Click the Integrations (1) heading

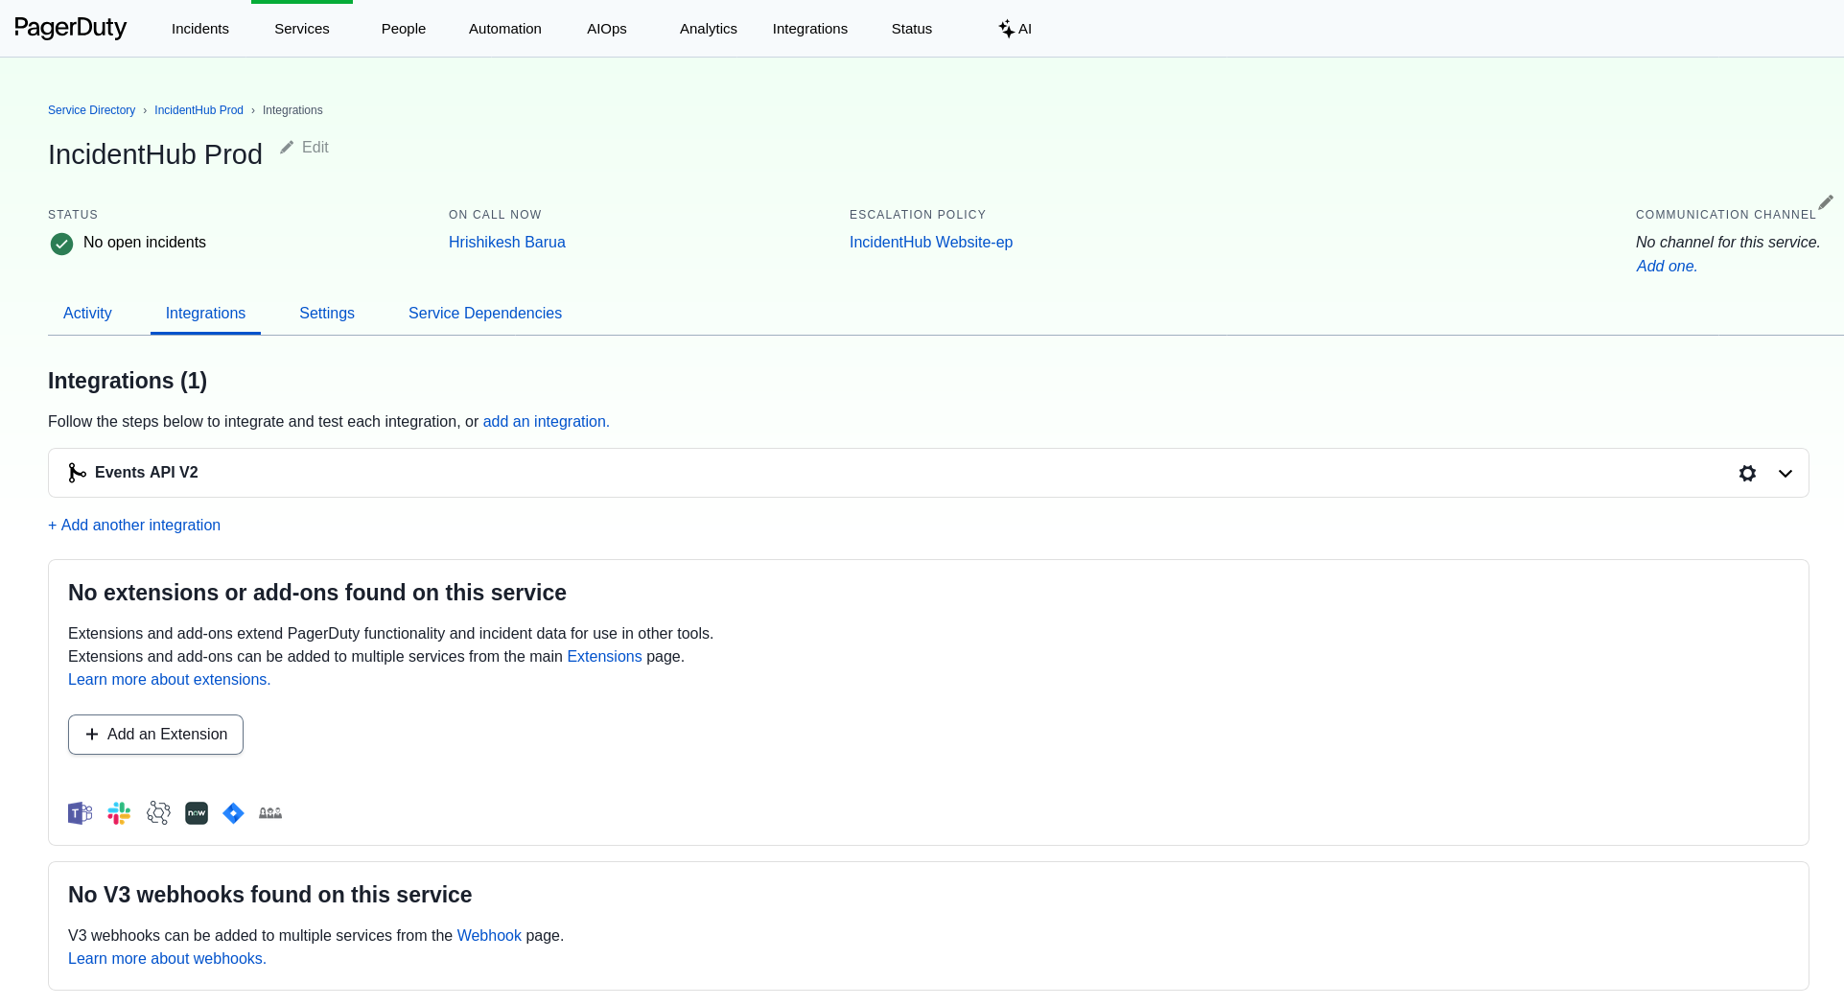coord(128,381)
